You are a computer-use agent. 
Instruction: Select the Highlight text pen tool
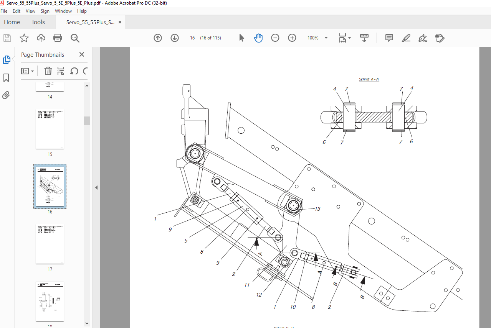406,38
